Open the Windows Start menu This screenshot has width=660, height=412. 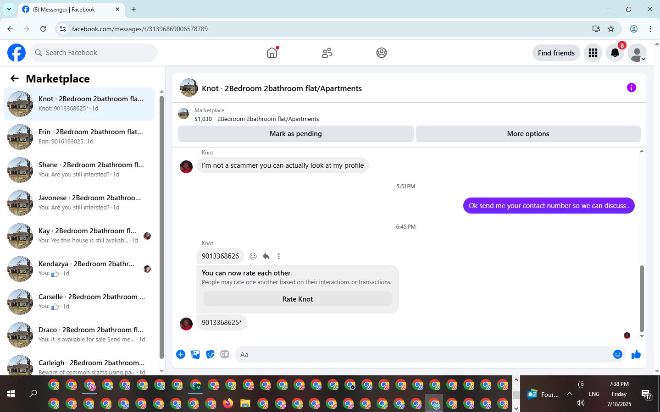point(11,394)
